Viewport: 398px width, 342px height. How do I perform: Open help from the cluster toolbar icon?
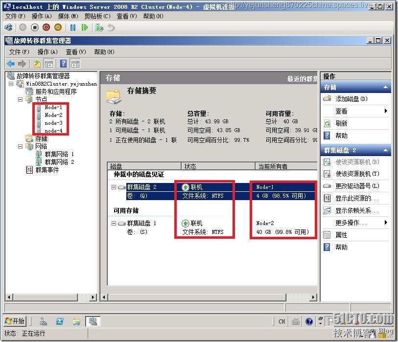[x=64, y=64]
